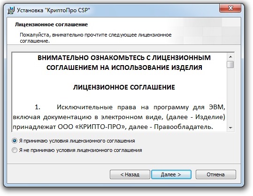Click the bold 'Лицензионное соглашение' page header

52,24
